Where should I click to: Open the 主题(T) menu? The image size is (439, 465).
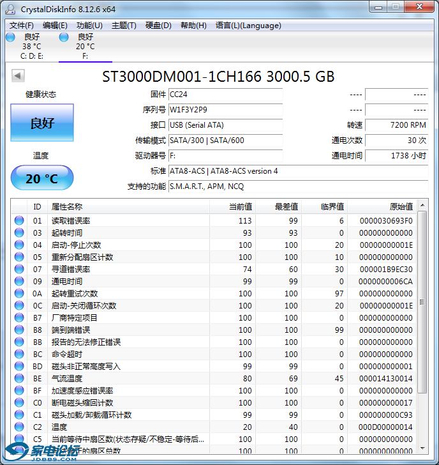click(124, 26)
